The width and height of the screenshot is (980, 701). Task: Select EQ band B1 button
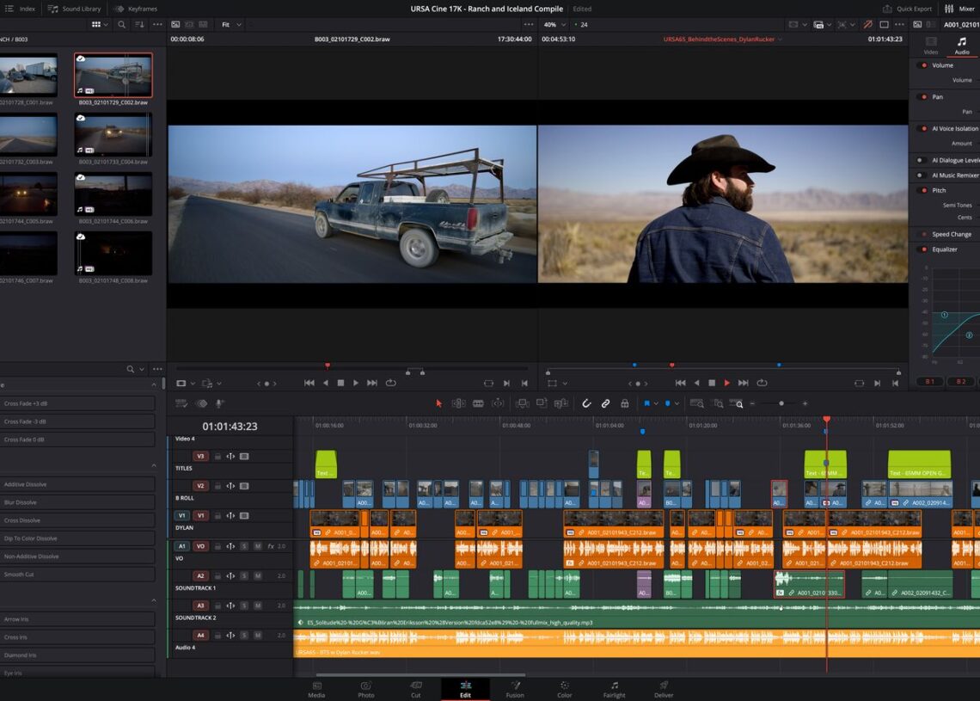929,381
